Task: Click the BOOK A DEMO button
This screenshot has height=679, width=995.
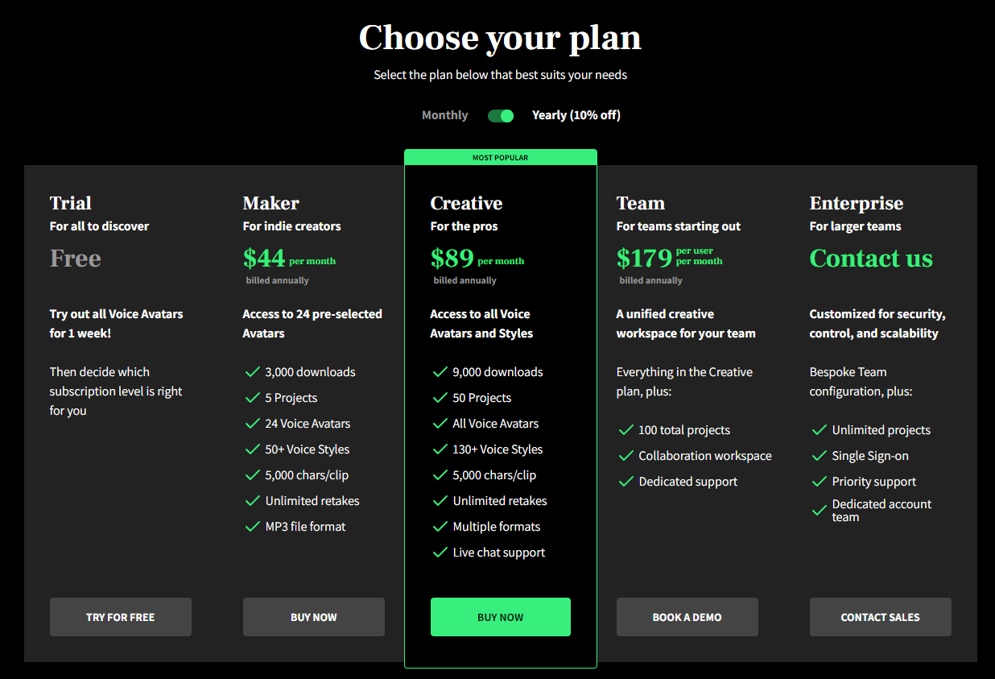Action: tap(687, 617)
